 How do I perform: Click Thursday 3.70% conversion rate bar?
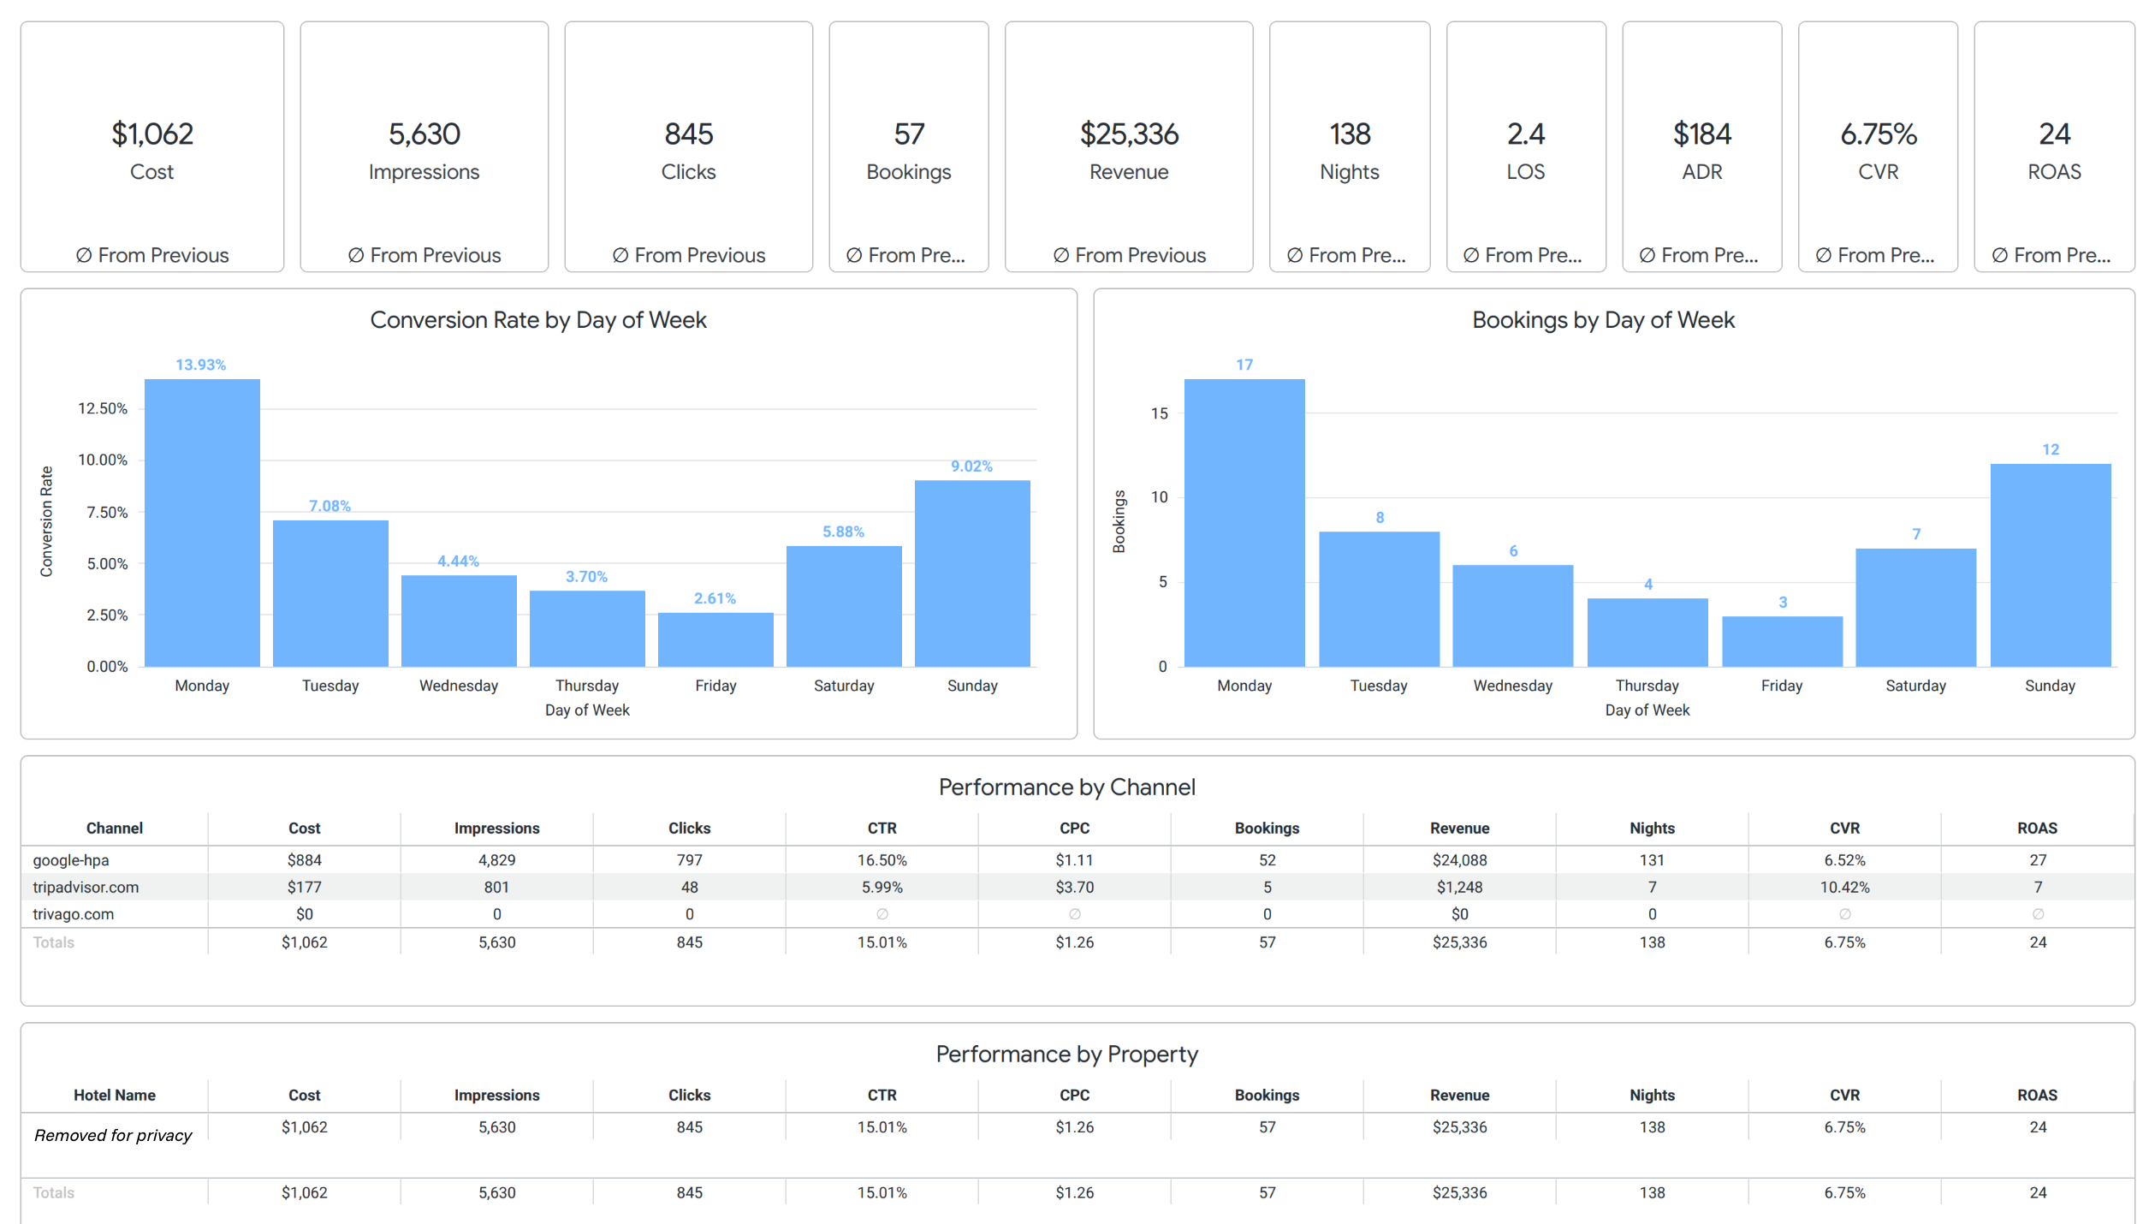[x=587, y=628]
